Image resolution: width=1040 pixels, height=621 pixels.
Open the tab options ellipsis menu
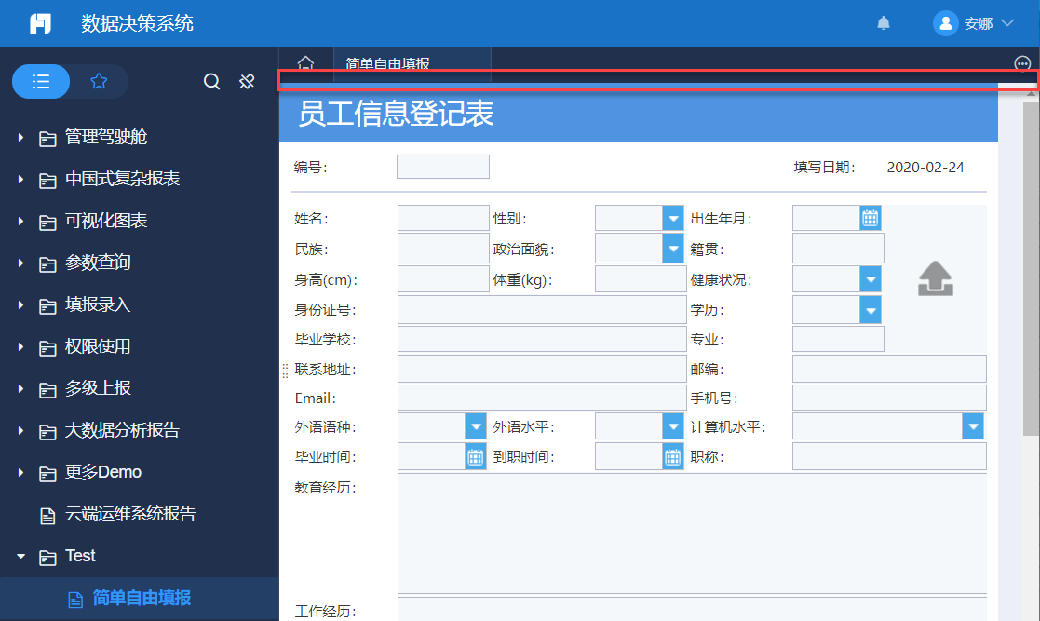click(1022, 63)
